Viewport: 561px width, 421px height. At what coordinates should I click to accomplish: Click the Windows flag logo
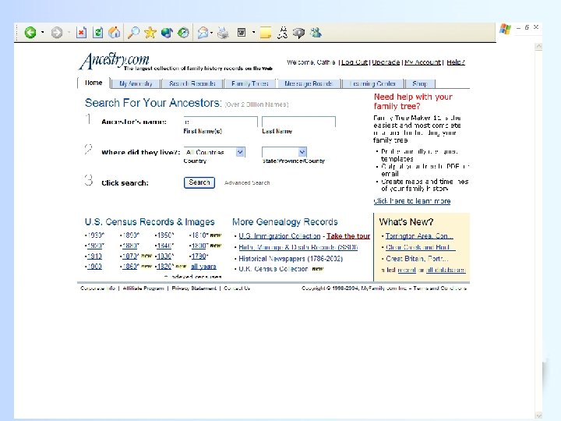(x=505, y=29)
